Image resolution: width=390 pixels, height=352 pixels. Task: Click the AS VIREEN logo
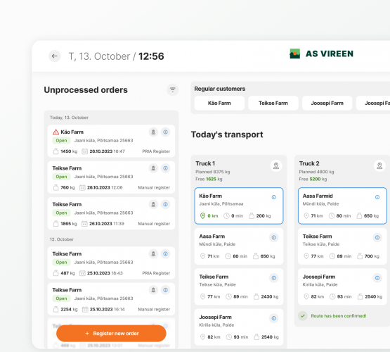pos(321,54)
